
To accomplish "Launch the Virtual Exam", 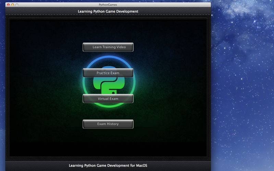I will [x=108, y=98].
